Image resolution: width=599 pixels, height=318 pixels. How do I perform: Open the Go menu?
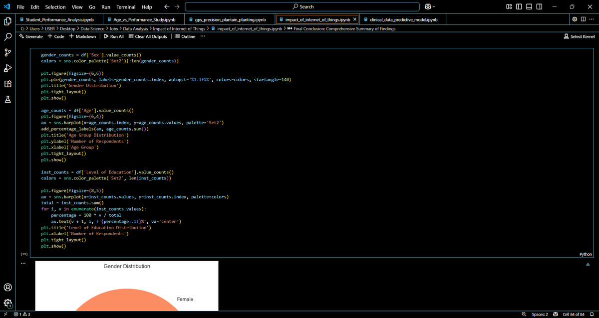pos(92,7)
